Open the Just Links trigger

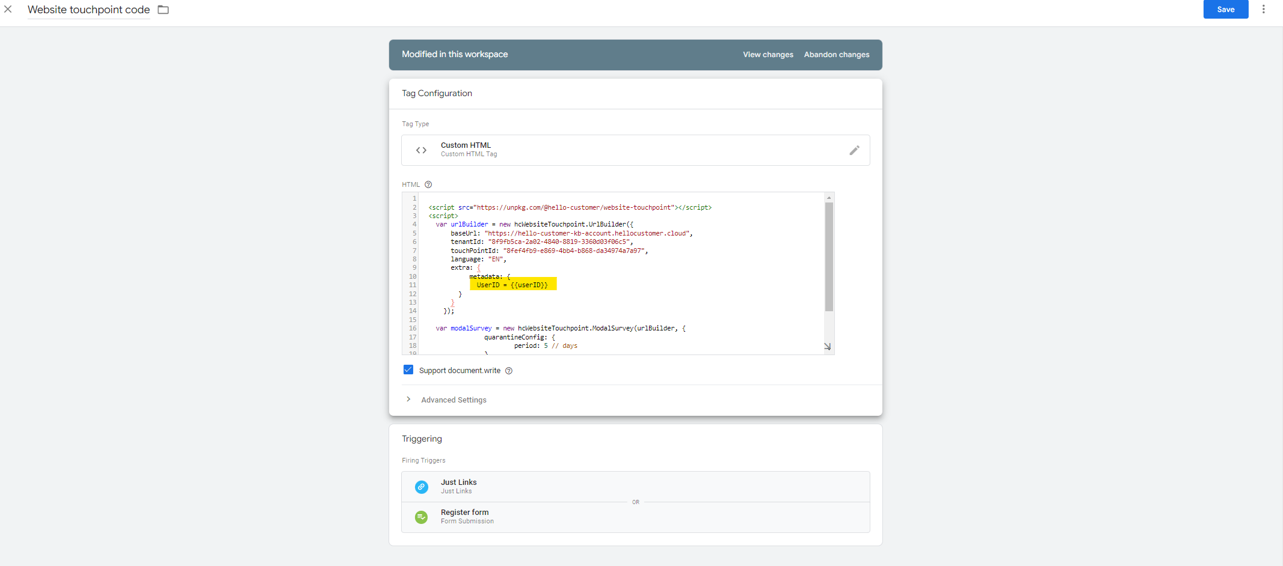tap(636, 487)
